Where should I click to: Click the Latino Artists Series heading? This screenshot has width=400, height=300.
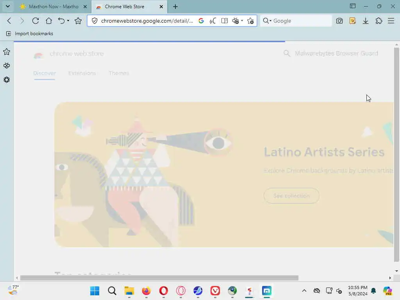pyautogui.click(x=324, y=152)
